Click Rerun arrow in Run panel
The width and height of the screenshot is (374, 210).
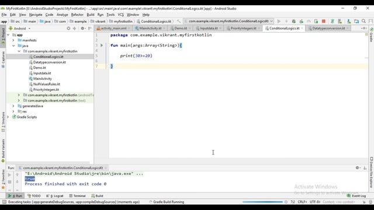point(9,175)
